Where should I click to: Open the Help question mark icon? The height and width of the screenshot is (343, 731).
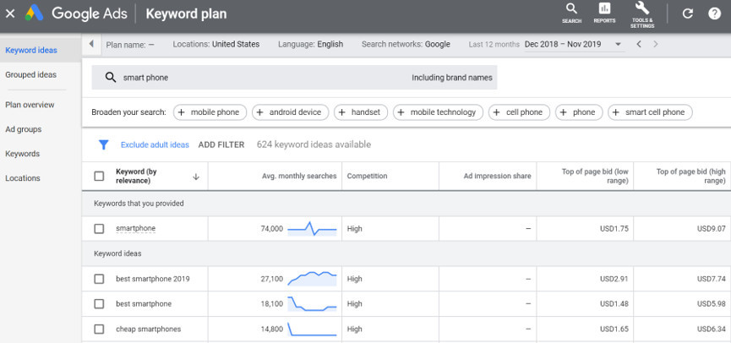[x=714, y=14]
